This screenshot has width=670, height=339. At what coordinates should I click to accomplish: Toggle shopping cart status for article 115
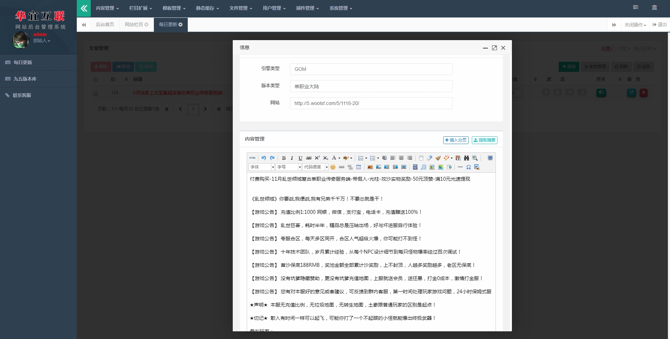[569, 92]
